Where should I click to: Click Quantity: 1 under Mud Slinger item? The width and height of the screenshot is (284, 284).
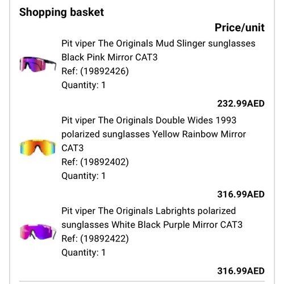point(83,85)
